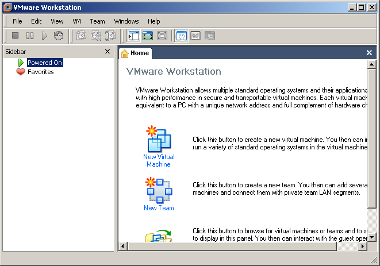380x266 pixels.
Task: Click the Full Screen toolbar icon
Action: tap(148, 36)
